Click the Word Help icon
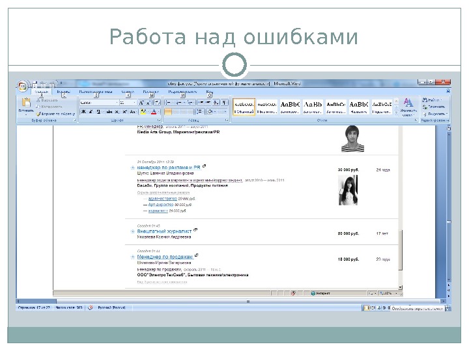Viewport: 469px width, 351px height. [448, 91]
